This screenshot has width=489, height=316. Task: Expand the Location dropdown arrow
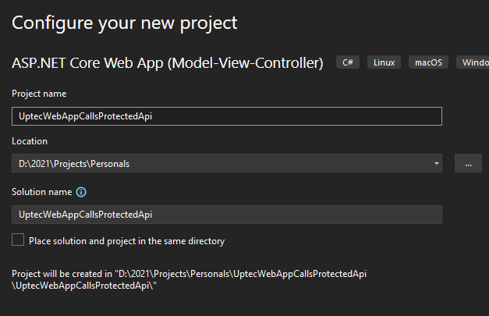(436, 163)
